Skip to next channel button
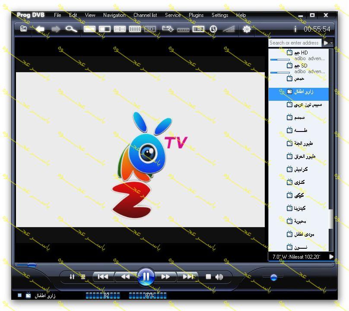Screen dimensions: 349x311 [x=187, y=277]
